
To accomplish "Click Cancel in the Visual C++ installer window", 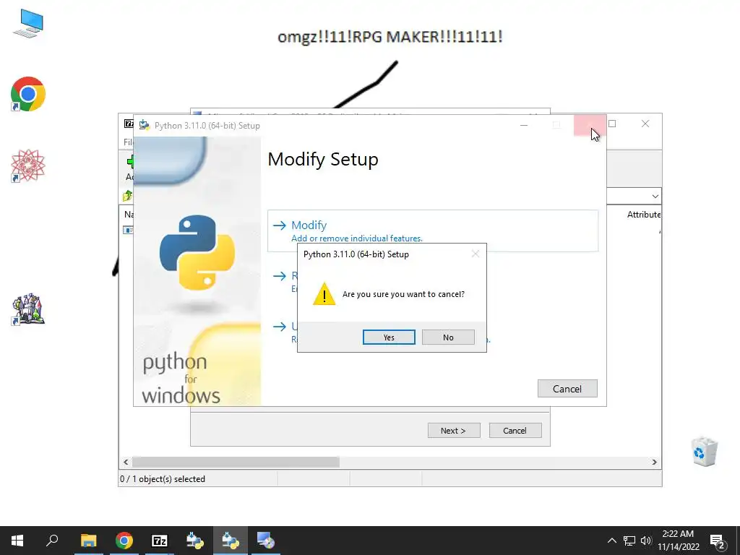I will 515,430.
